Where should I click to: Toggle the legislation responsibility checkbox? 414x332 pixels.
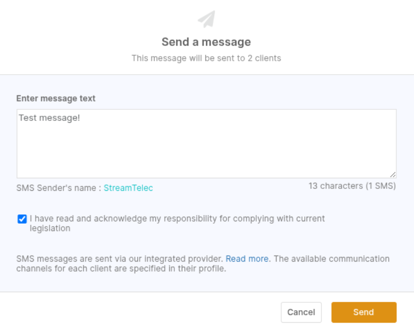pyautogui.click(x=22, y=219)
